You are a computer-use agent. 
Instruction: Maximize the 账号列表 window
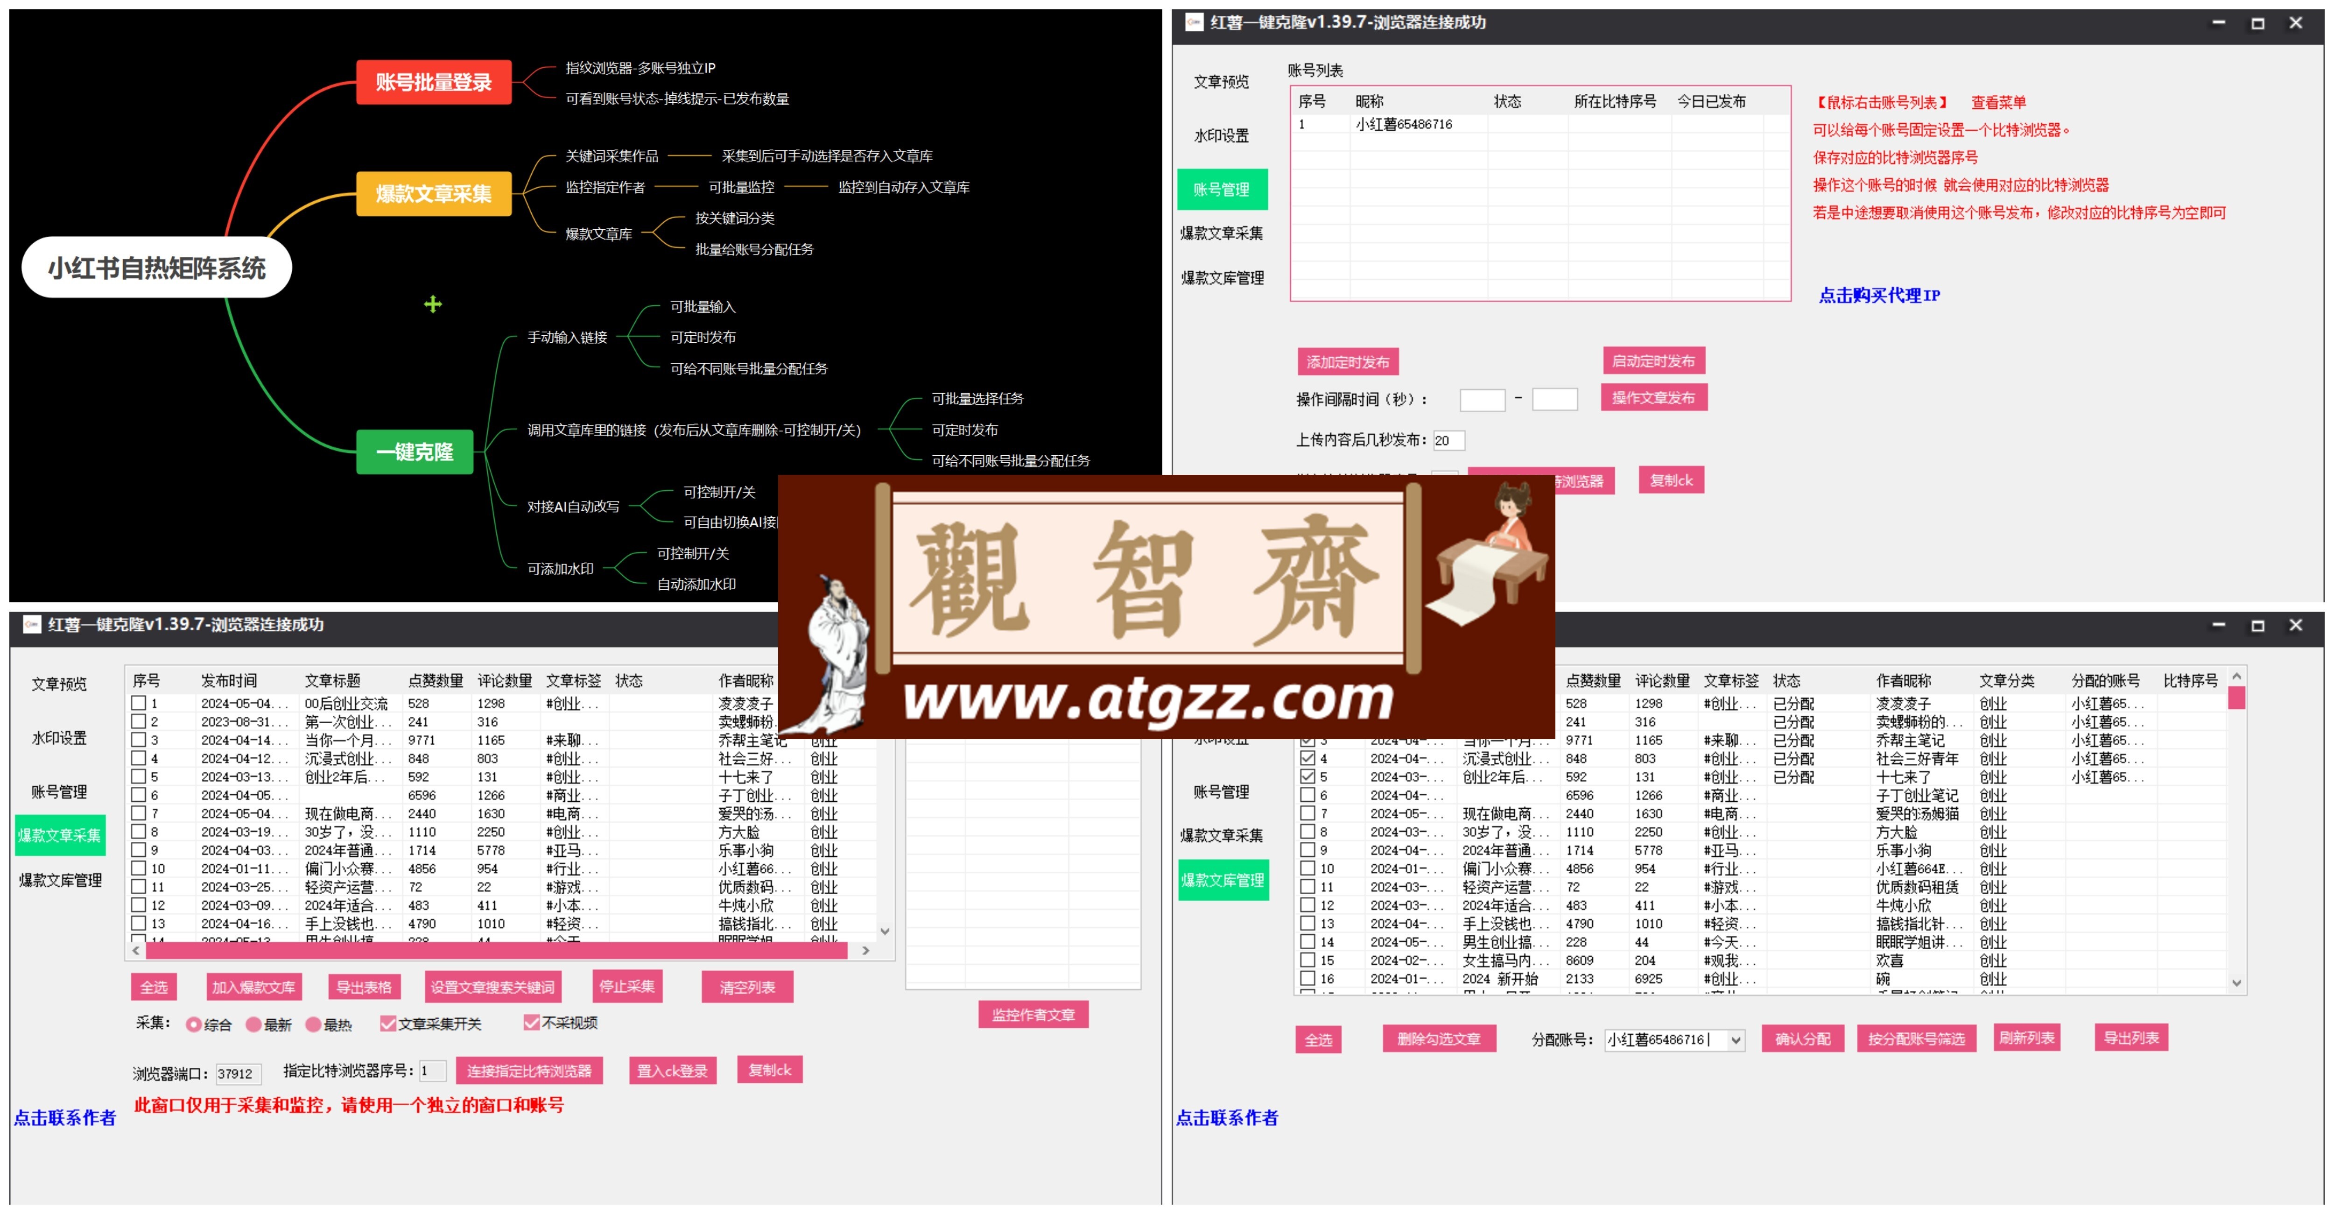click(x=2257, y=23)
